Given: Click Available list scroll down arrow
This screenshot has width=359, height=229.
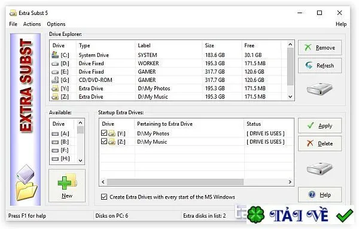Looking at the screenshot, I should tap(80, 161).
